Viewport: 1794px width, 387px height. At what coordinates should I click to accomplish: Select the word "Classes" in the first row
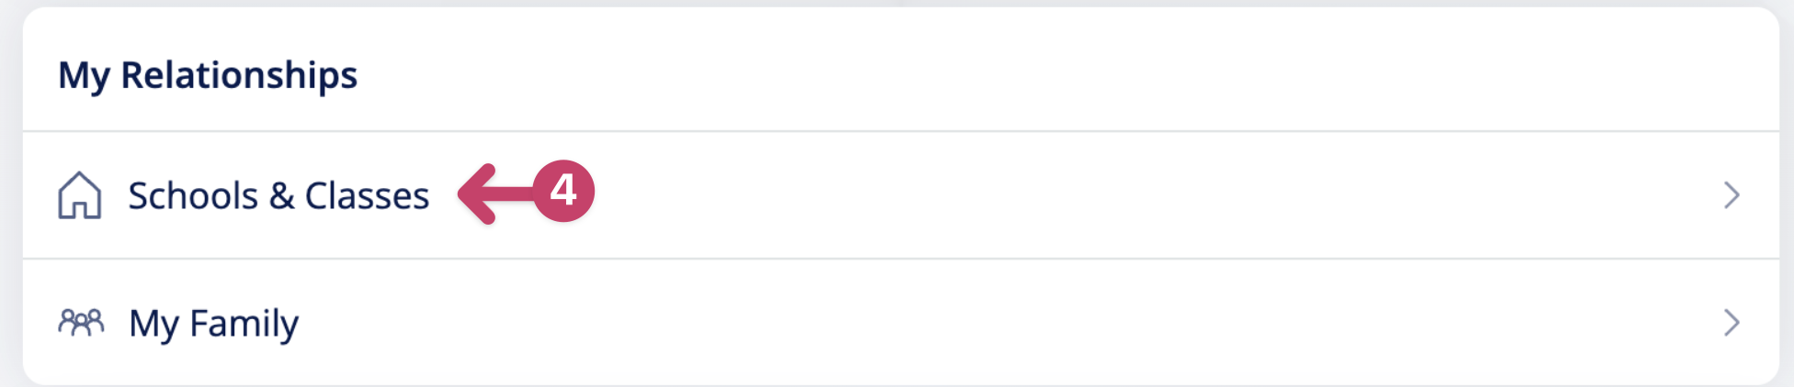tap(367, 195)
